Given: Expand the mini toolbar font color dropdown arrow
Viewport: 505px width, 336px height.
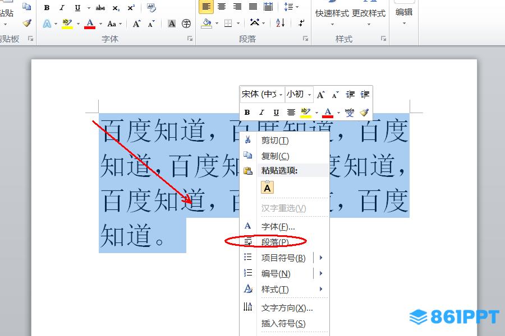Looking at the screenshot, I should [338, 113].
